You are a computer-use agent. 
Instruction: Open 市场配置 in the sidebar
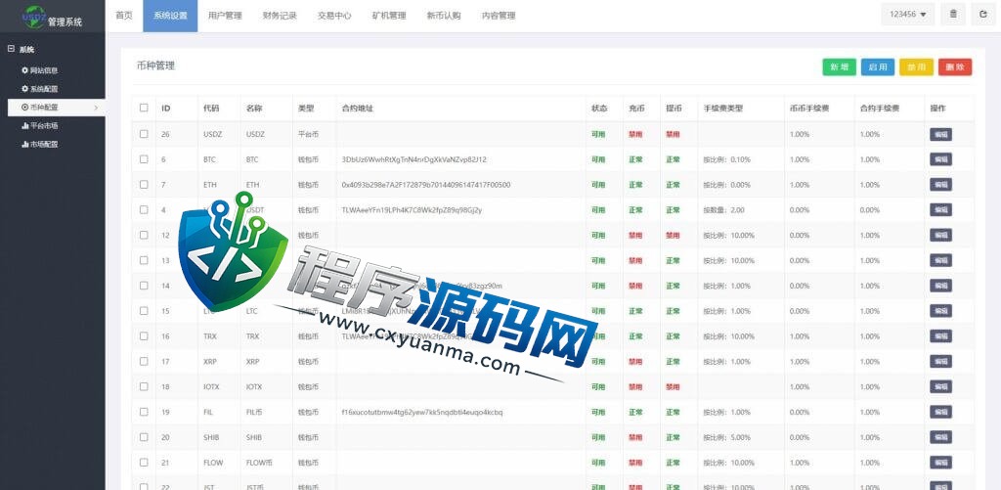[44, 145]
